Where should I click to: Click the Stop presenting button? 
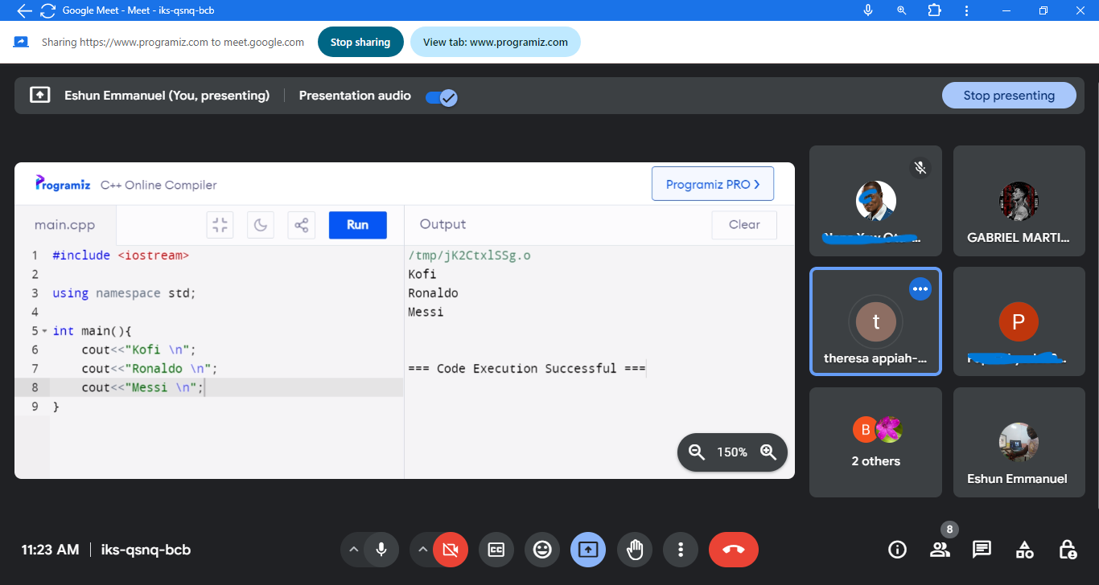click(1008, 96)
